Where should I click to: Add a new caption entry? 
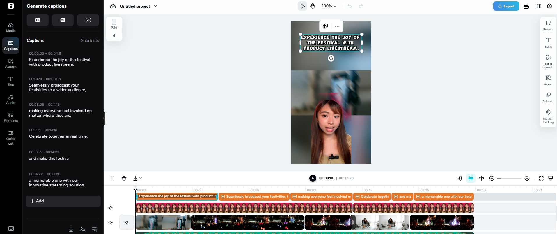pos(63,201)
